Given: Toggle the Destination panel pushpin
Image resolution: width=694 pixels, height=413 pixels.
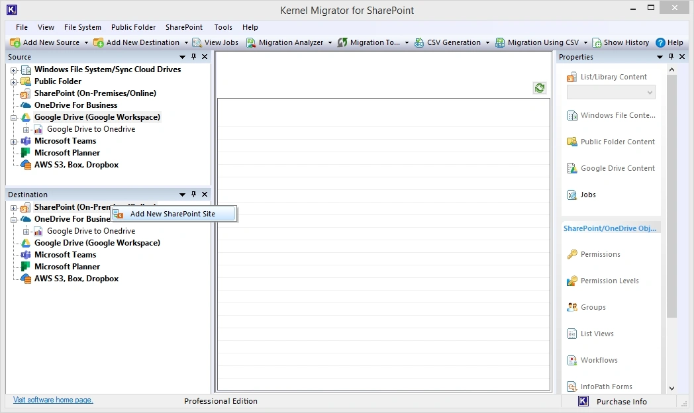Looking at the screenshot, I should [x=193, y=194].
